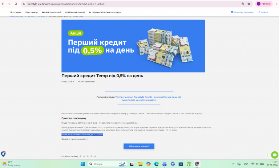This screenshot has height=168, width=279.
Task: Open the green chat widget
Action: pos(275,155)
